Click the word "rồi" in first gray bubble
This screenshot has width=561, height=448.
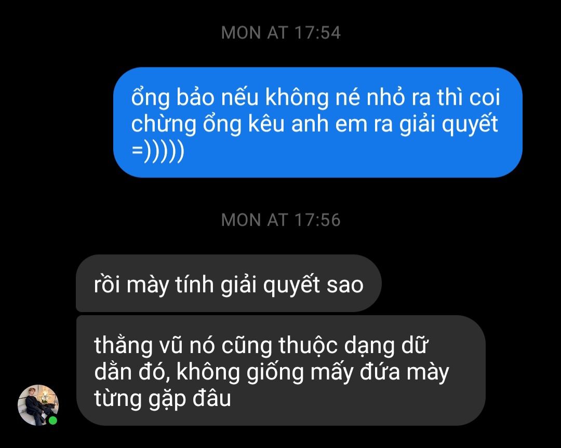tap(106, 284)
